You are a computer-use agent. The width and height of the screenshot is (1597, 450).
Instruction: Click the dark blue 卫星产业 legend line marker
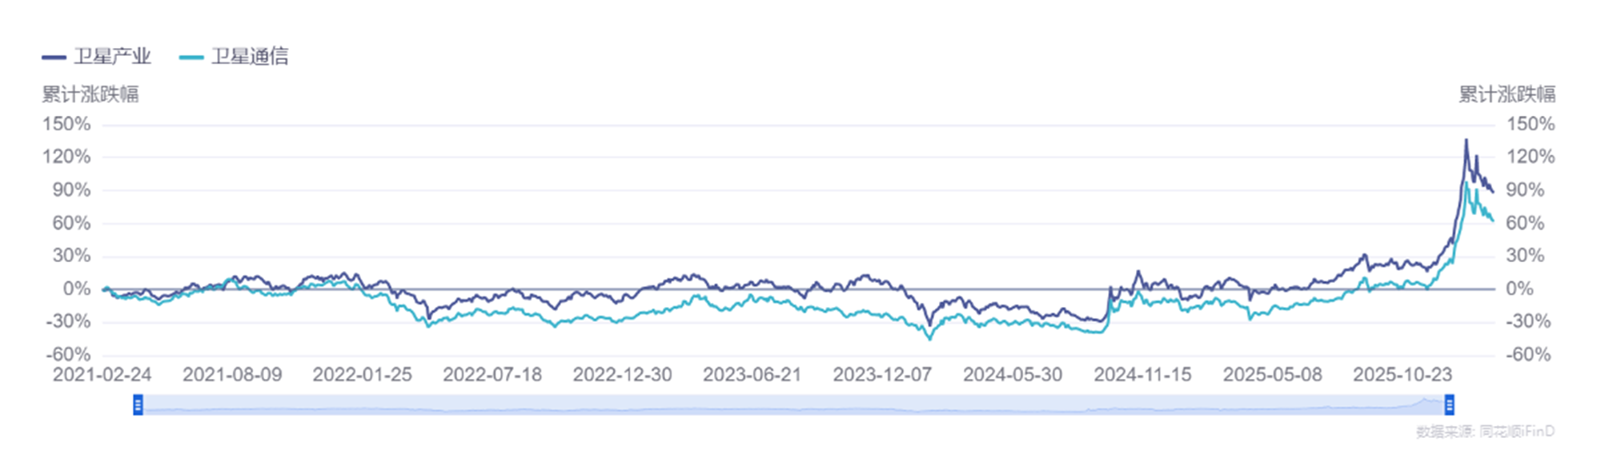pyautogui.click(x=54, y=57)
